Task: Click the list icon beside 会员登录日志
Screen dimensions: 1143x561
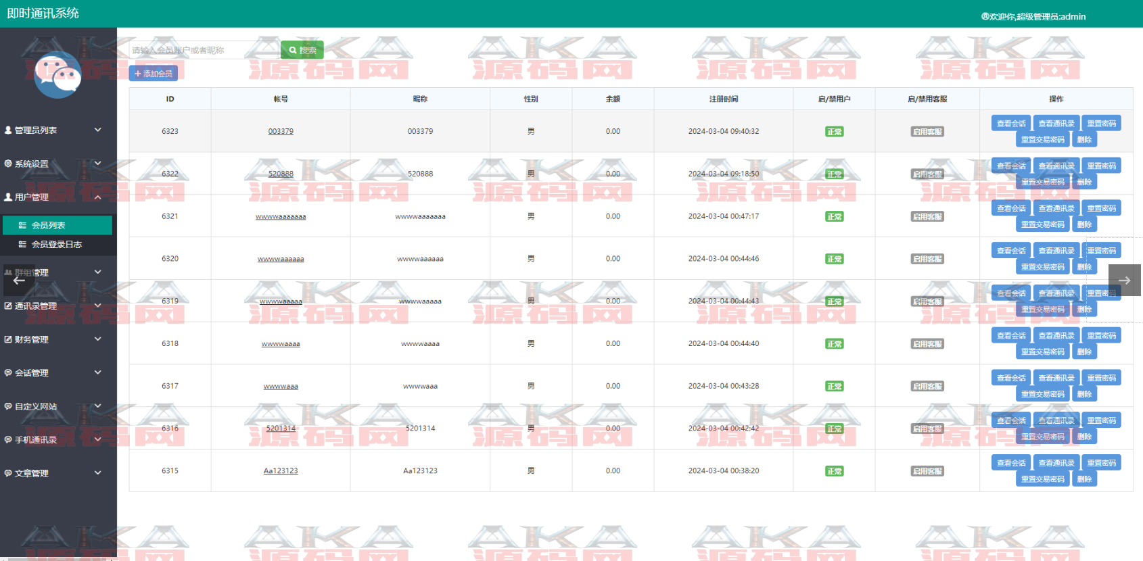Action: click(x=22, y=245)
